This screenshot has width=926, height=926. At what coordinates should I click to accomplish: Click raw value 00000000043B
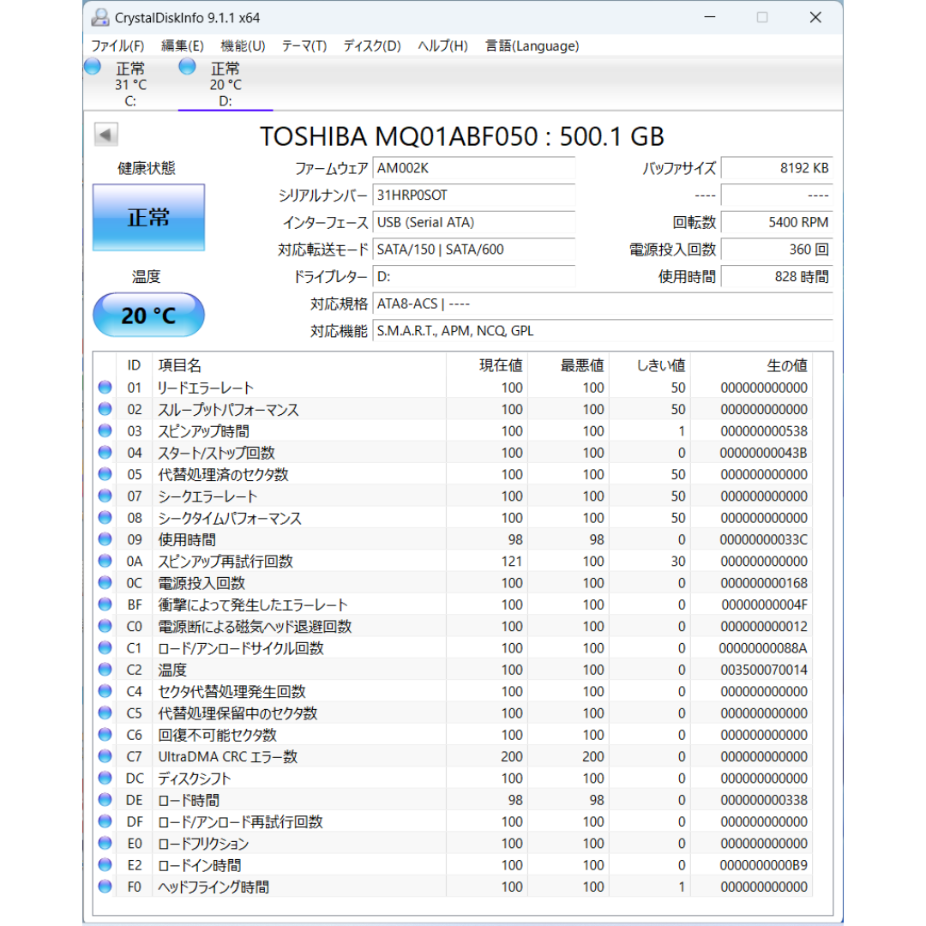pyautogui.click(x=763, y=453)
